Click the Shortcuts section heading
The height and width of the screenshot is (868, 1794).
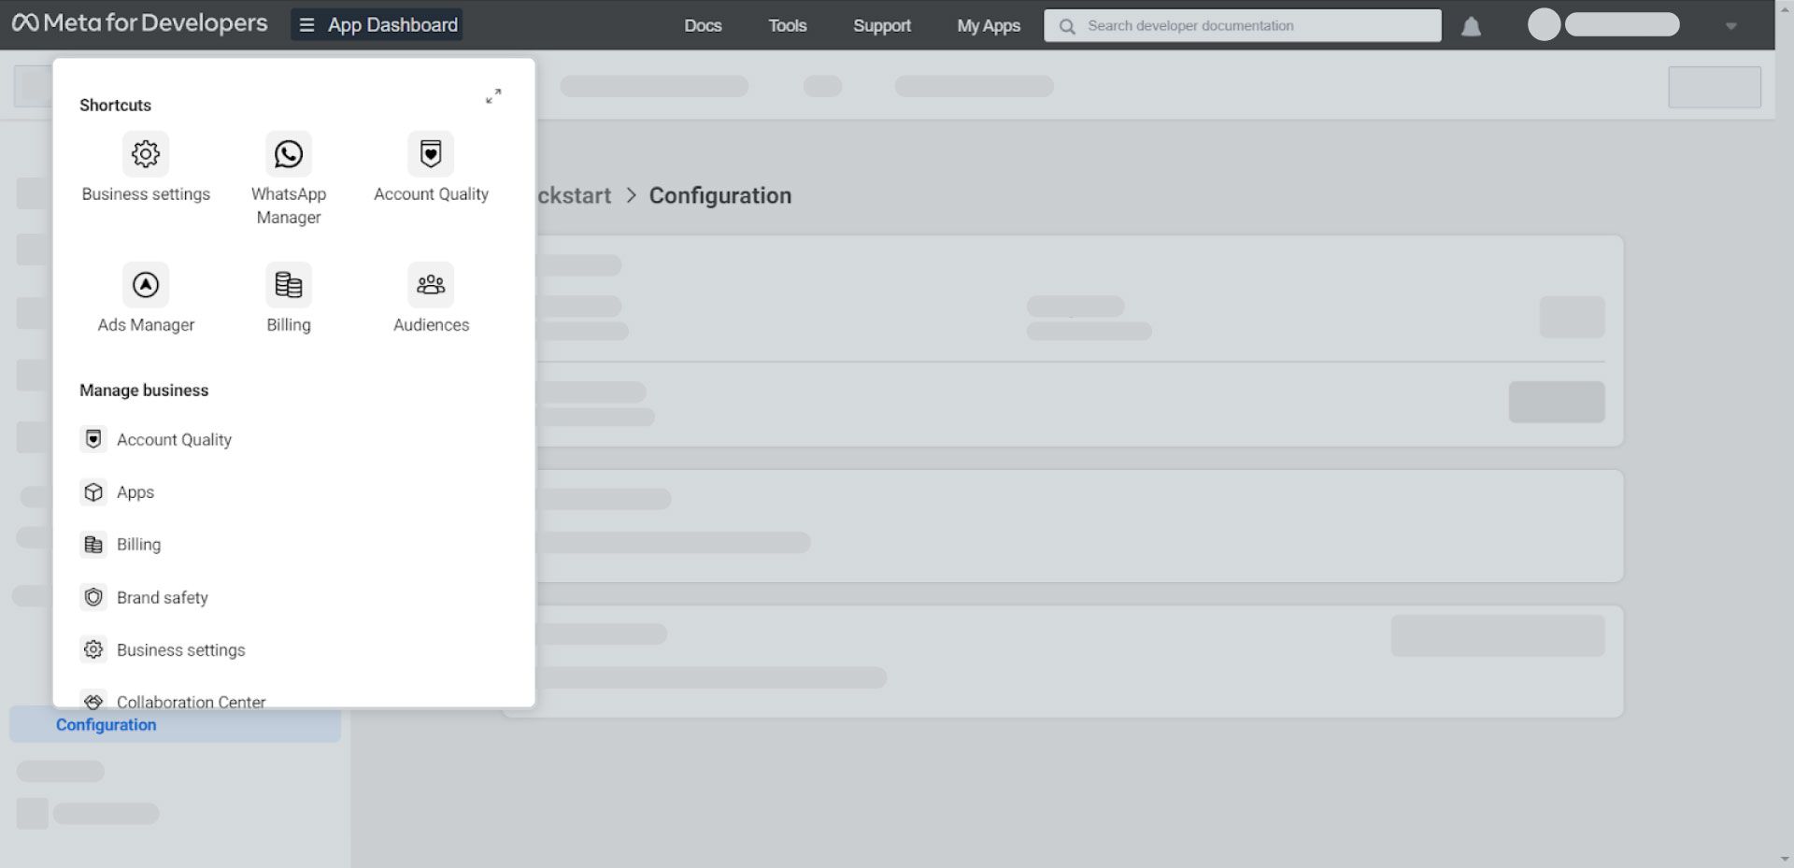(115, 106)
